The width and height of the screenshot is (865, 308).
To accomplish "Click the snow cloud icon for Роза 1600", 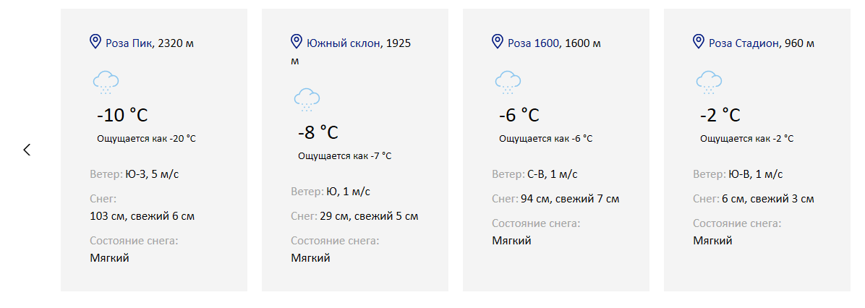I will [x=508, y=82].
